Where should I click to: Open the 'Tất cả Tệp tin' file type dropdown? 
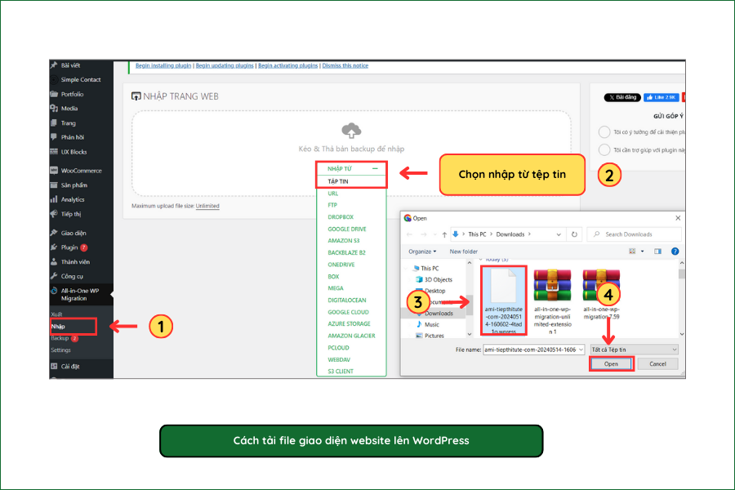click(x=634, y=350)
